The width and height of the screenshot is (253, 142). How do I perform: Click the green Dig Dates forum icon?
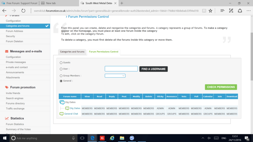pos(67,108)
